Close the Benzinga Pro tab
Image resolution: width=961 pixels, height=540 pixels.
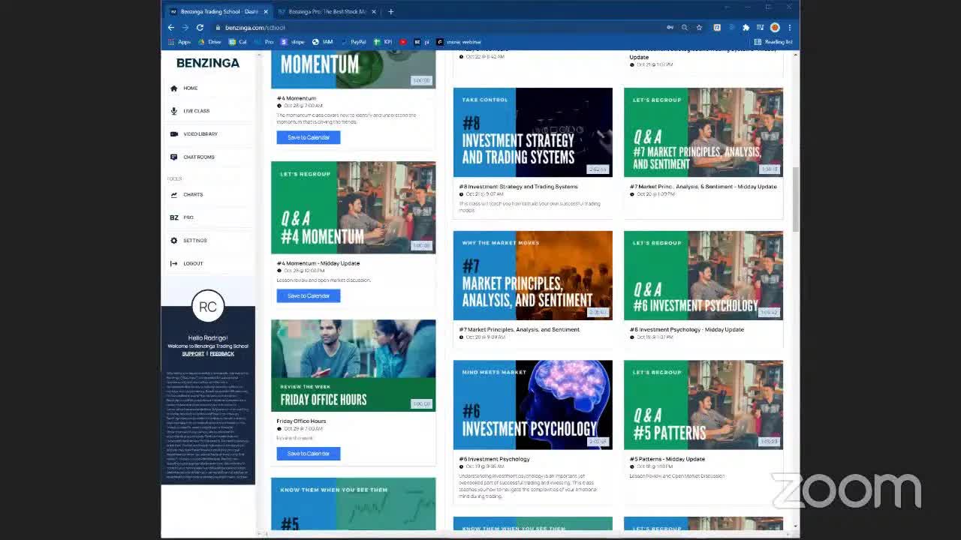(x=375, y=12)
